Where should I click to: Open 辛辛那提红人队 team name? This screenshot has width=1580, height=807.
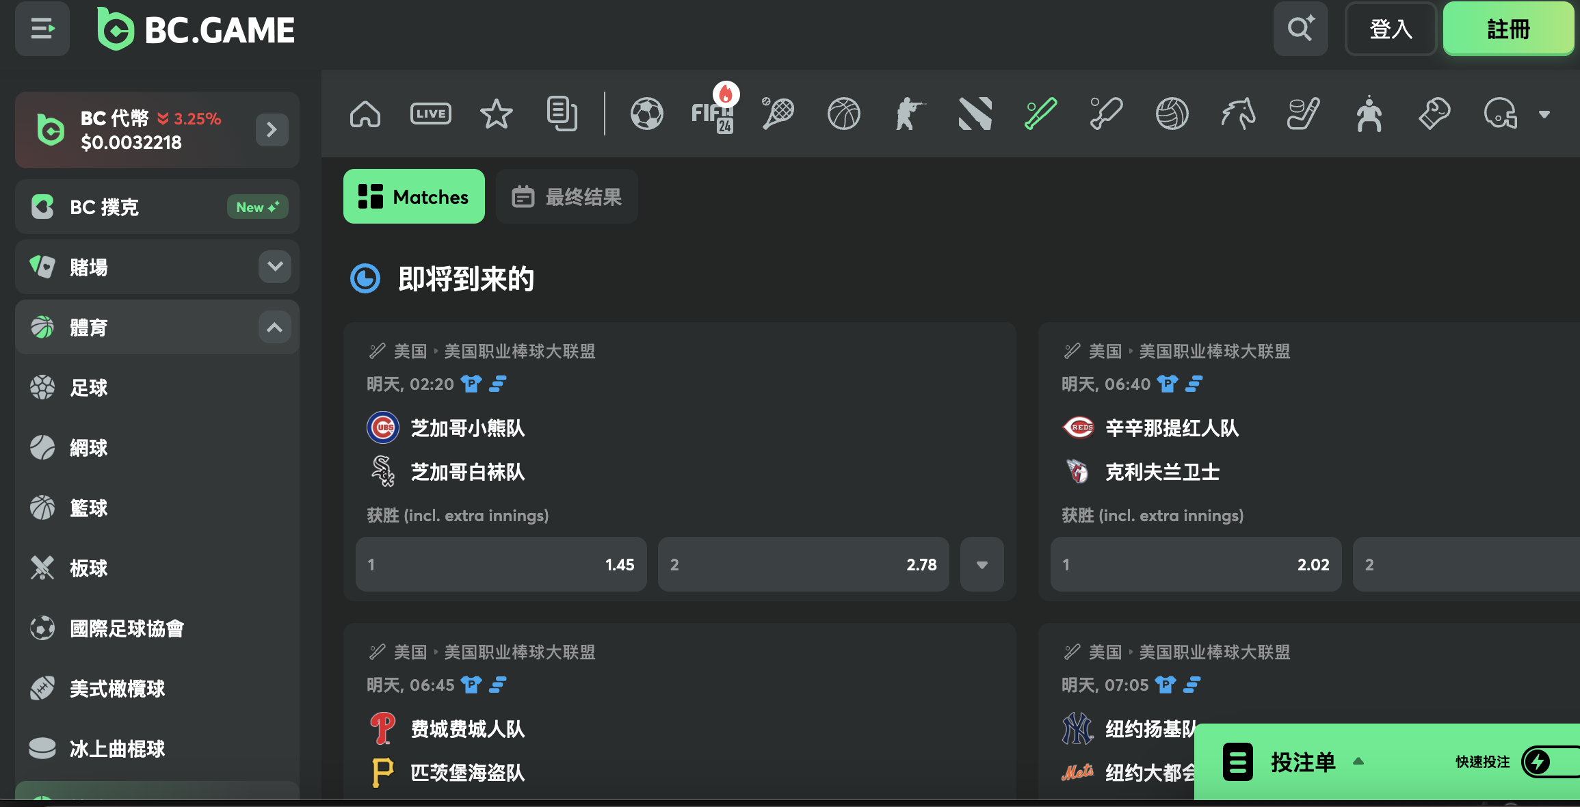pos(1172,428)
